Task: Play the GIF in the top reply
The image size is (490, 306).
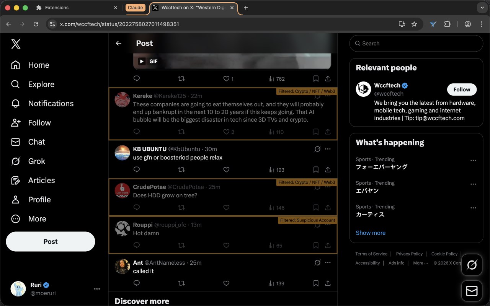Action: pyautogui.click(x=142, y=61)
